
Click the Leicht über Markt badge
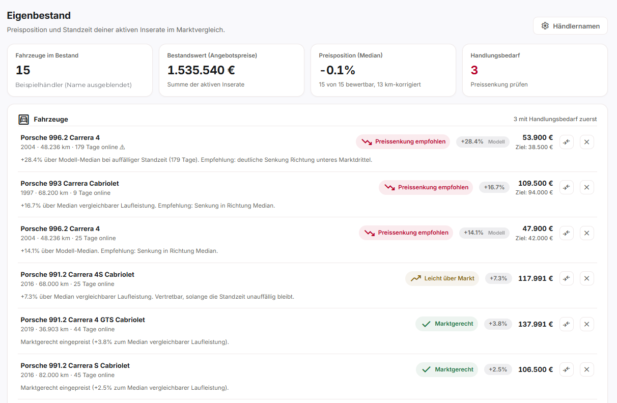point(442,278)
